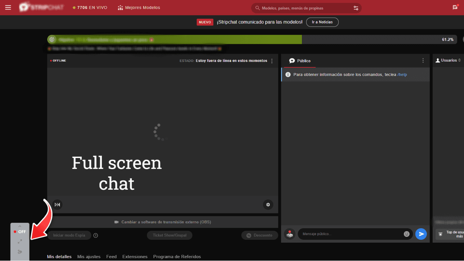464x261 pixels.
Task: Open the chat panel three-dot menu
Action: tap(423, 61)
